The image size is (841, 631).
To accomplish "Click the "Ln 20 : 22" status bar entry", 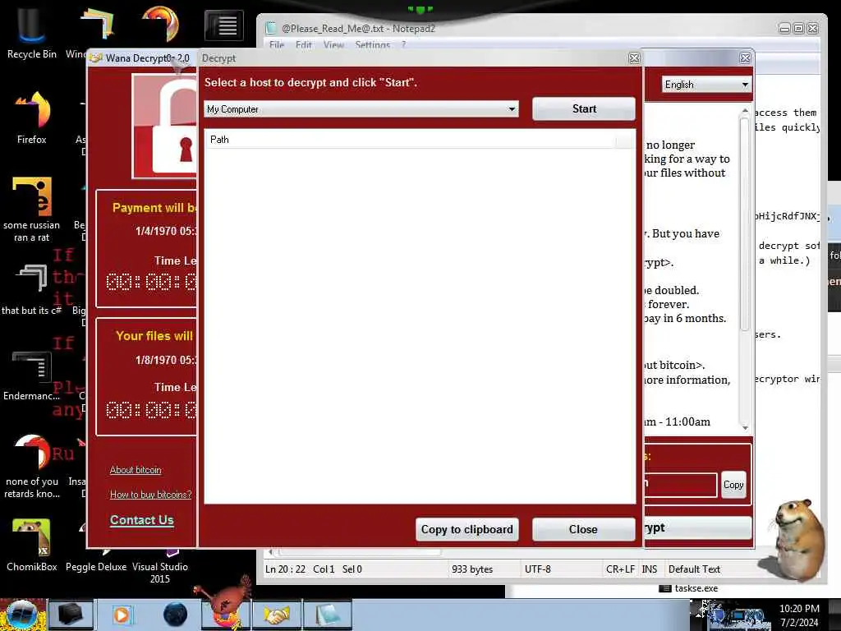I will [285, 569].
